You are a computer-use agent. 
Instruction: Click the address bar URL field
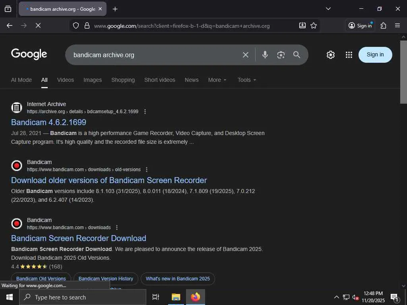182,26
